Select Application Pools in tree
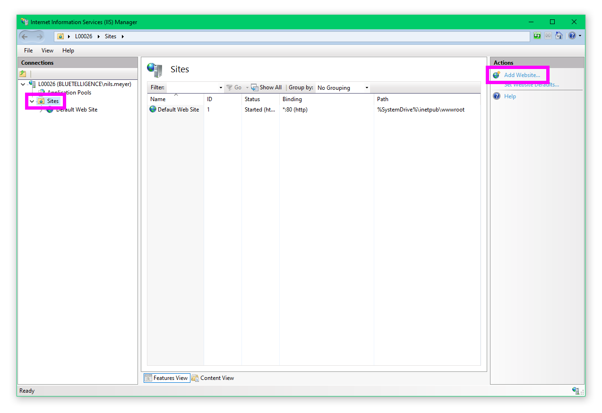This screenshot has height=413, width=602. pyautogui.click(x=69, y=93)
